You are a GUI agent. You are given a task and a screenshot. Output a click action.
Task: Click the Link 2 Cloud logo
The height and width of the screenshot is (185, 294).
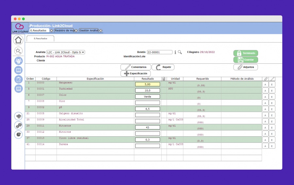(x=20, y=28)
